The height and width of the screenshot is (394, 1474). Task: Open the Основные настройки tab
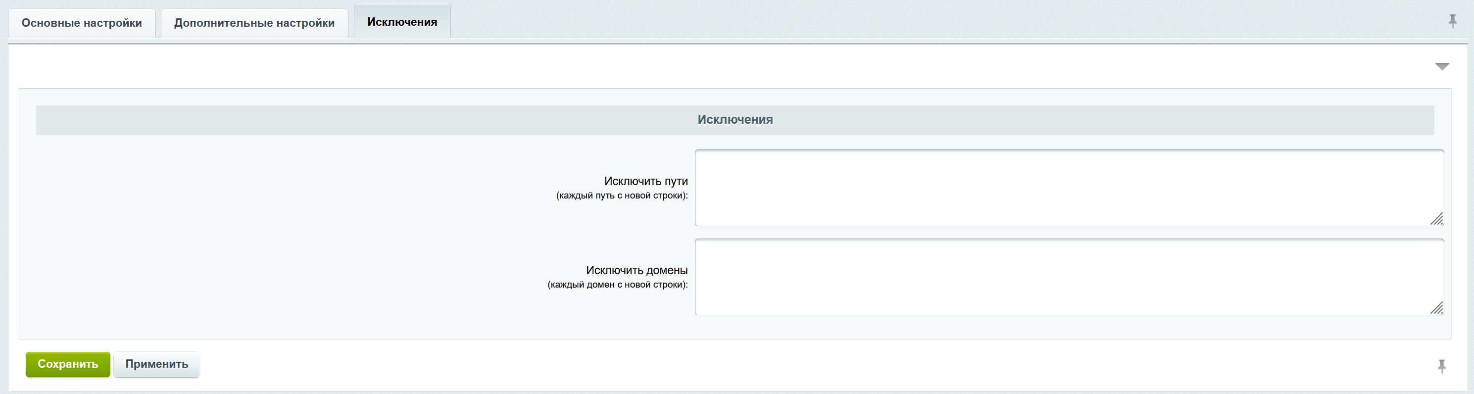pos(82,23)
